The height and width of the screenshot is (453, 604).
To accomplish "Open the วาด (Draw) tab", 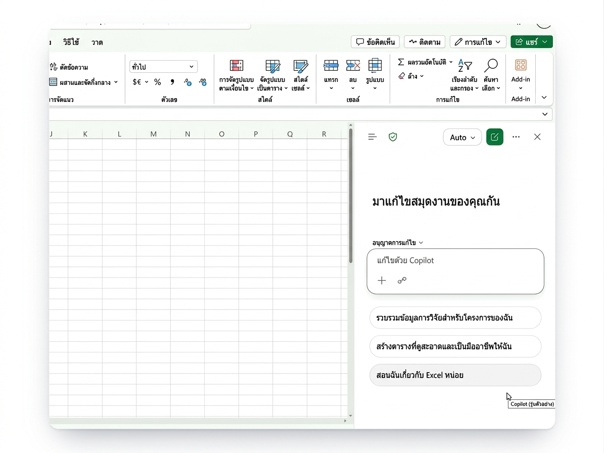I will 97,42.
